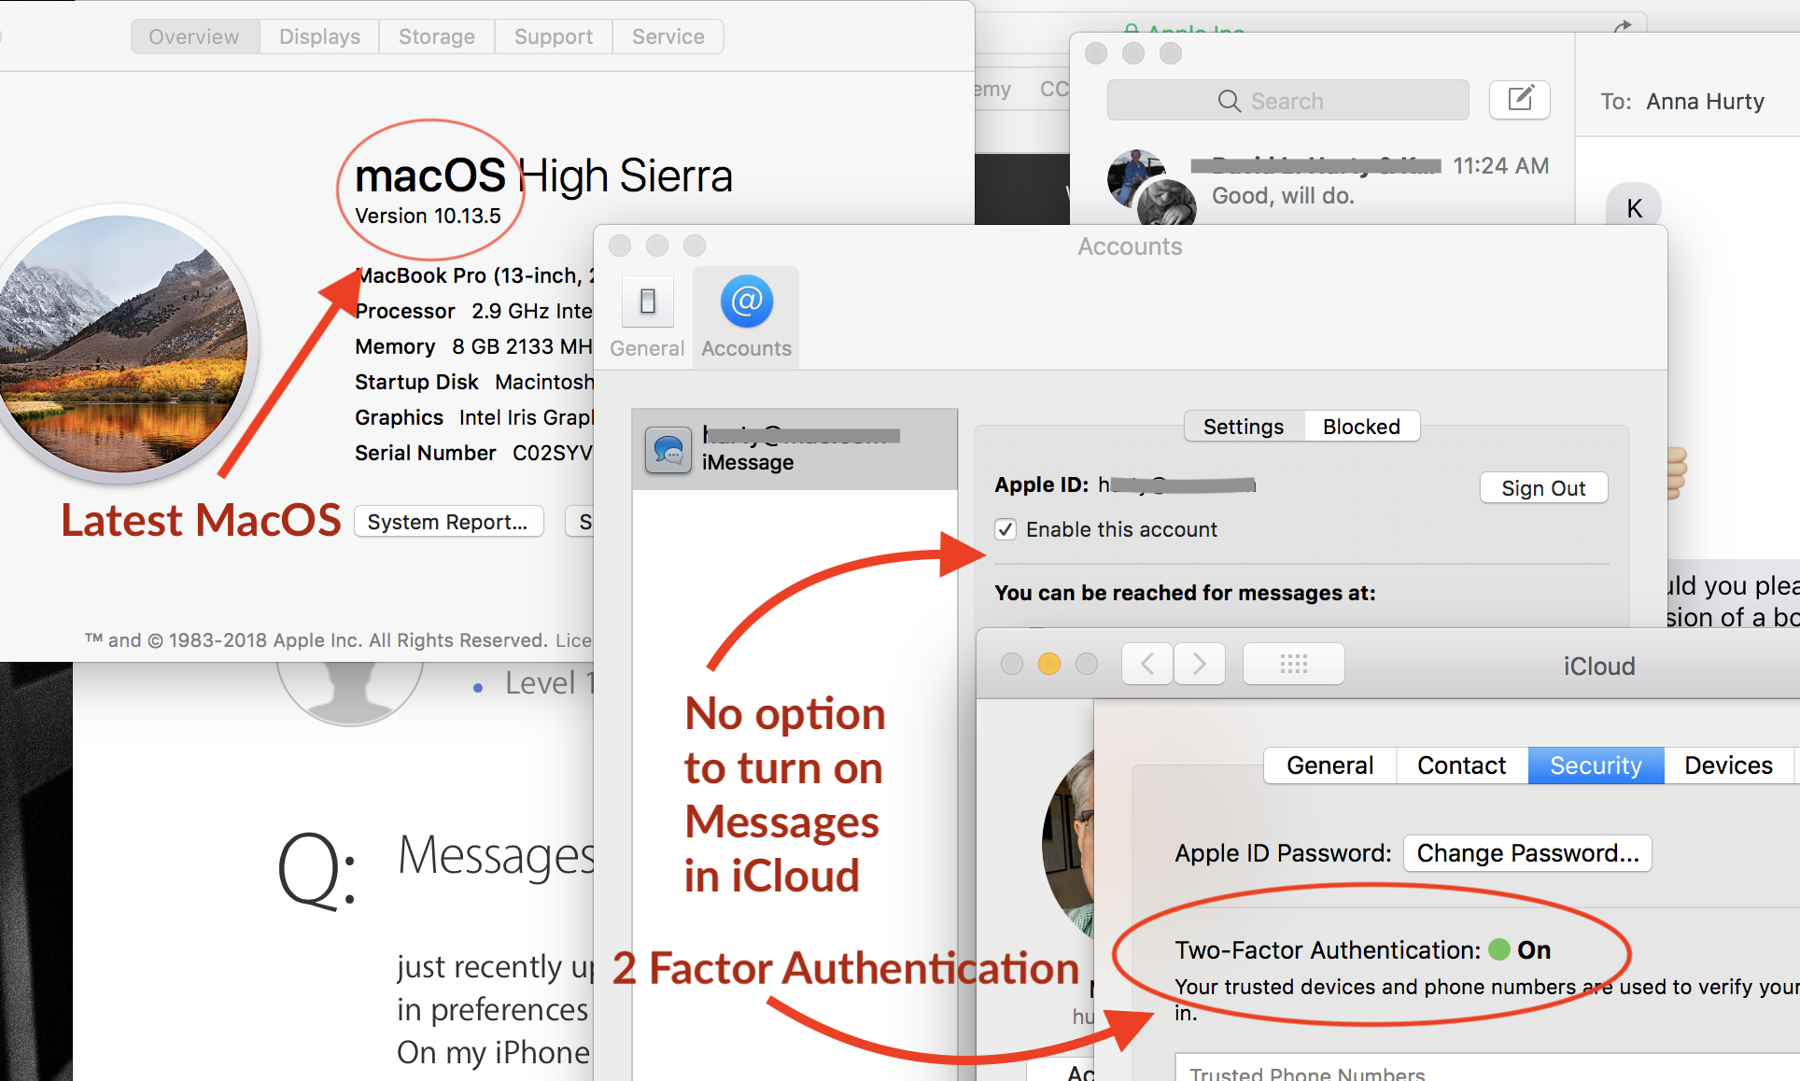Open the Storage tab in About This Mac
The width and height of the screenshot is (1800, 1081).
pyautogui.click(x=436, y=36)
